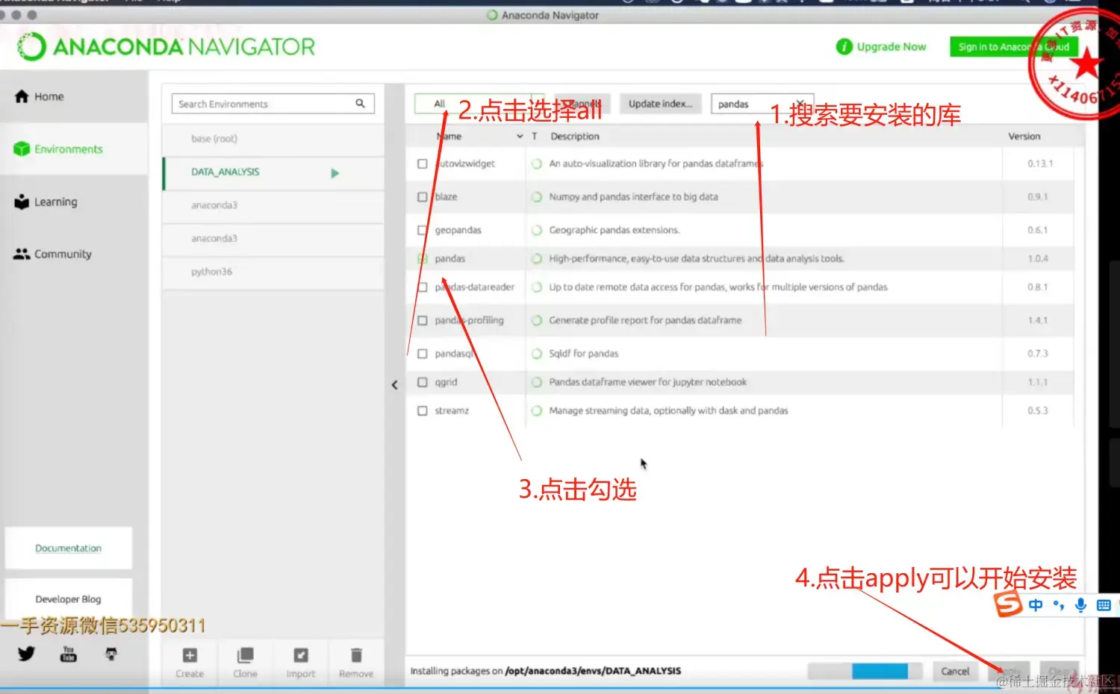1120x694 pixels.
Task: Click the Update index button
Action: [660, 104]
